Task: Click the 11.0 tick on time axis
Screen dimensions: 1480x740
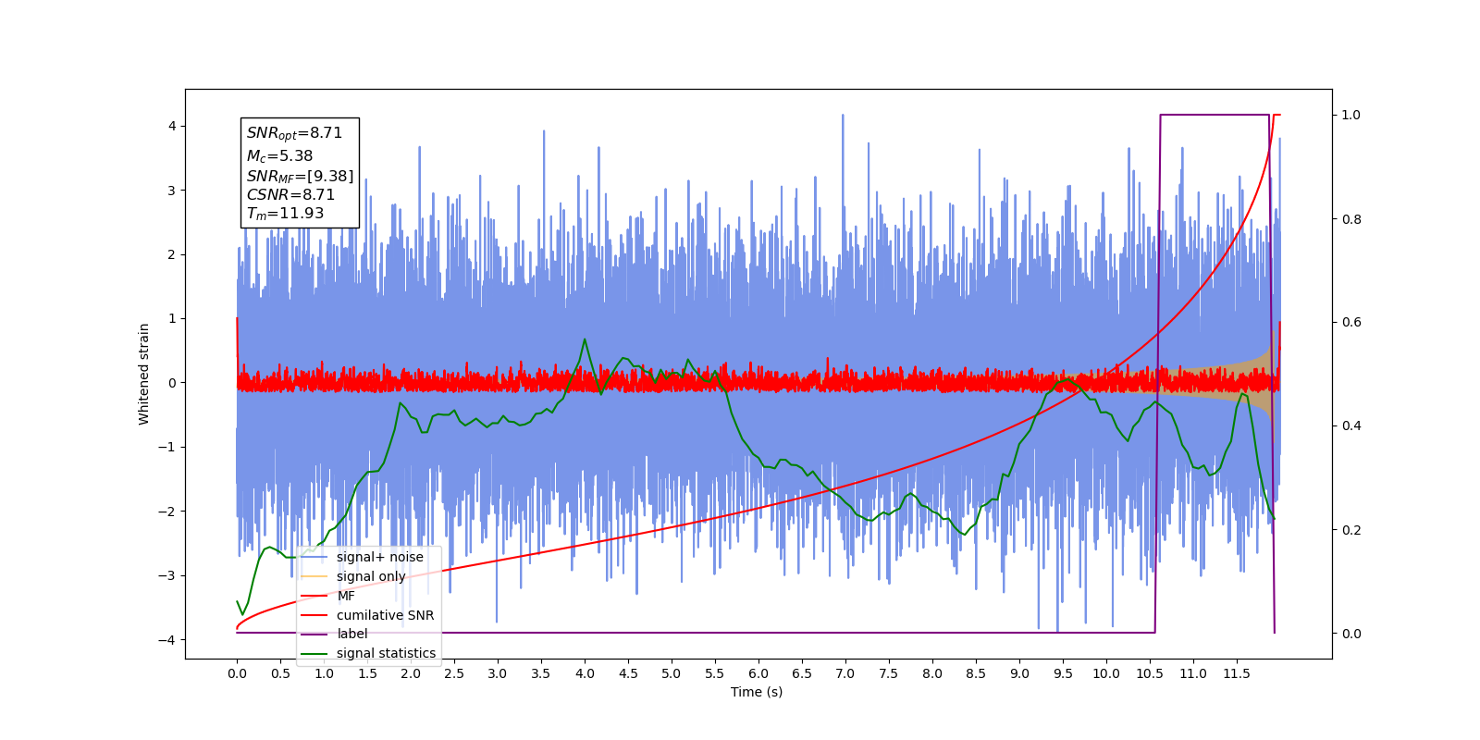Action: coord(1193,673)
